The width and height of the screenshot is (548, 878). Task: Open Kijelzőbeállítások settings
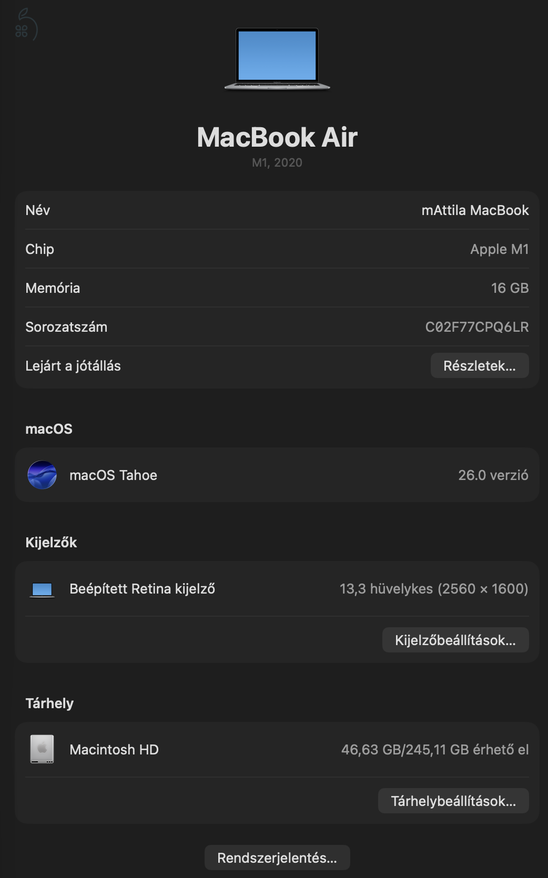click(x=455, y=640)
